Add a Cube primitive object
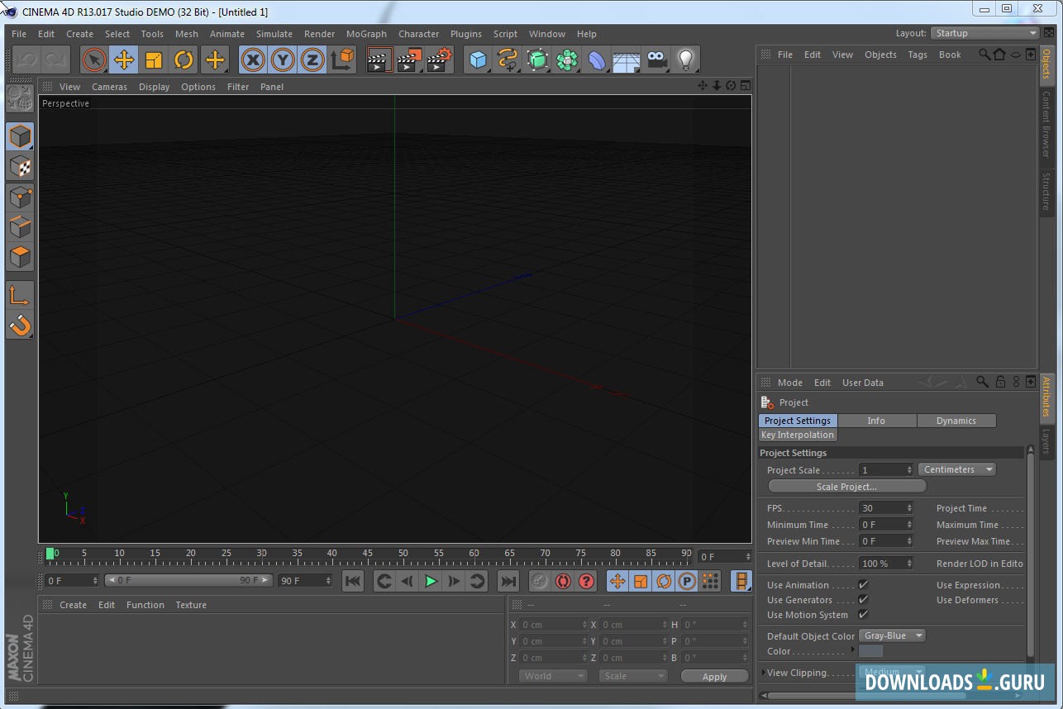This screenshot has width=1063, height=709. 478,60
